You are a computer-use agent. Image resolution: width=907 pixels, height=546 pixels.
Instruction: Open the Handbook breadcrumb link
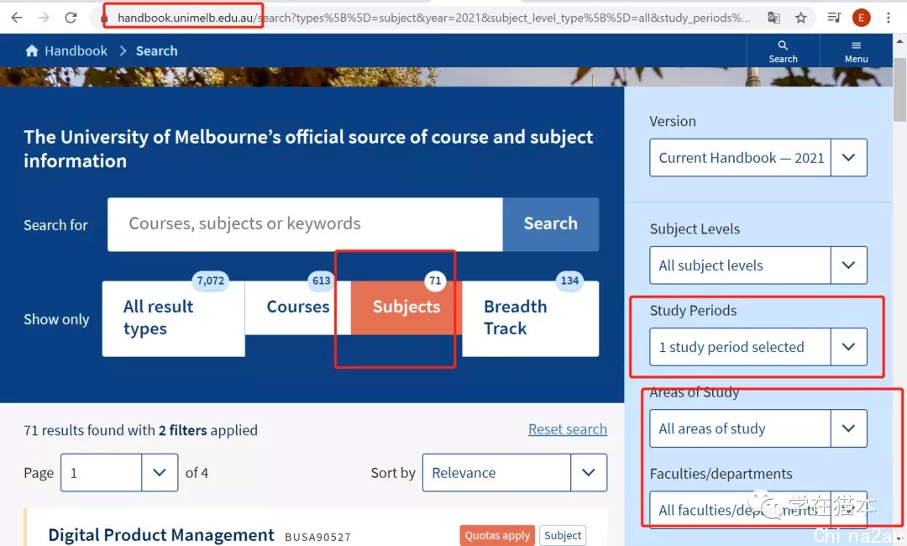76,51
